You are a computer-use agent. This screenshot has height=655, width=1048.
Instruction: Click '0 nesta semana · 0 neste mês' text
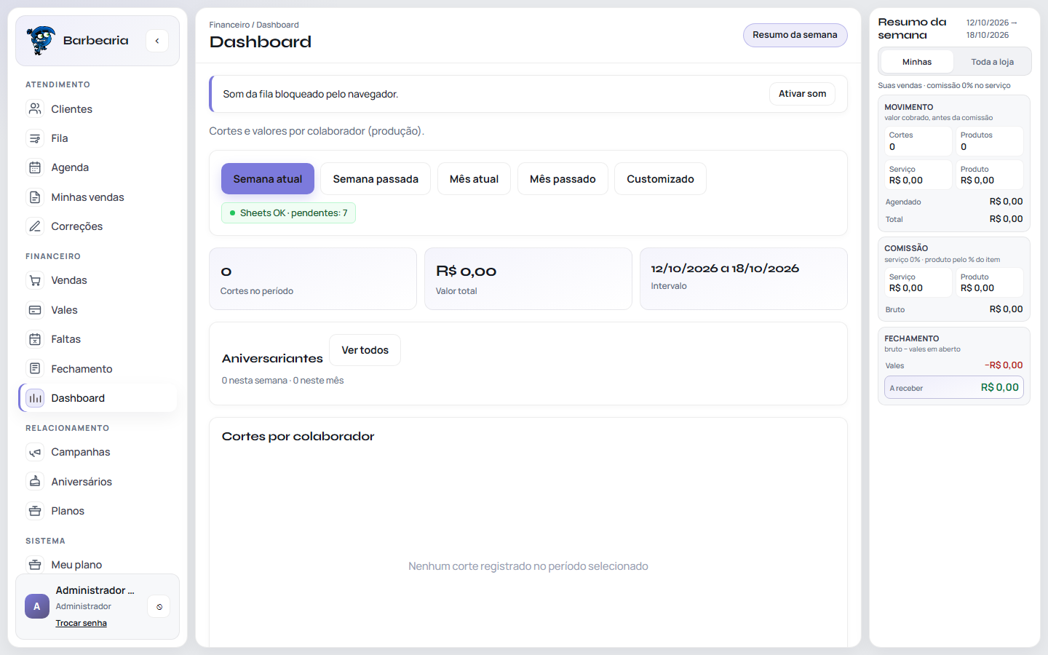tap(282, 381)
